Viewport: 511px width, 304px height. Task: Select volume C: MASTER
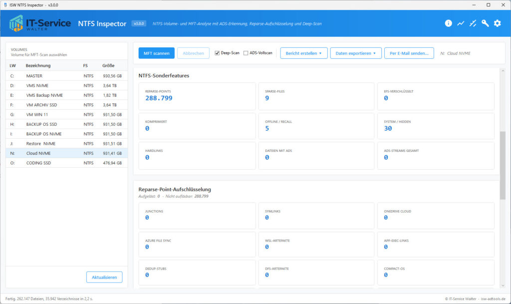[66, 76]
